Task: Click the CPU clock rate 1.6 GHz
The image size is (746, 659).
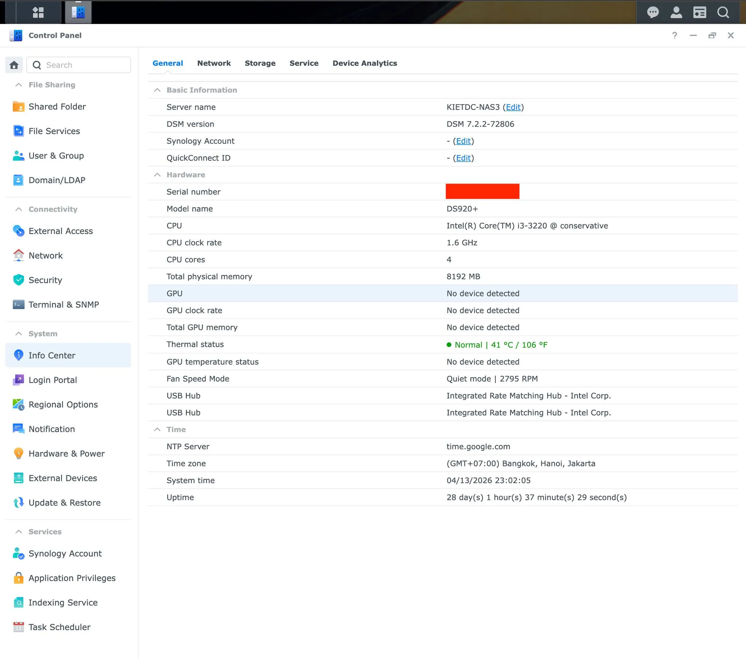Action: (x=462, y=242)
